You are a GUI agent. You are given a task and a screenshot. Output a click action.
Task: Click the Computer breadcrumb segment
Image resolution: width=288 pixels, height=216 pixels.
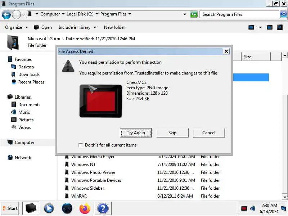[x=50, y=14]
